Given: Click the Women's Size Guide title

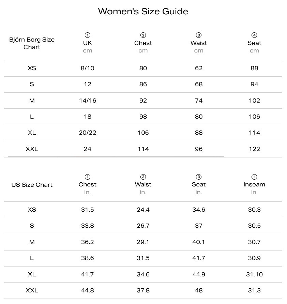Looking at the screenshot, I should coord(143,11).
